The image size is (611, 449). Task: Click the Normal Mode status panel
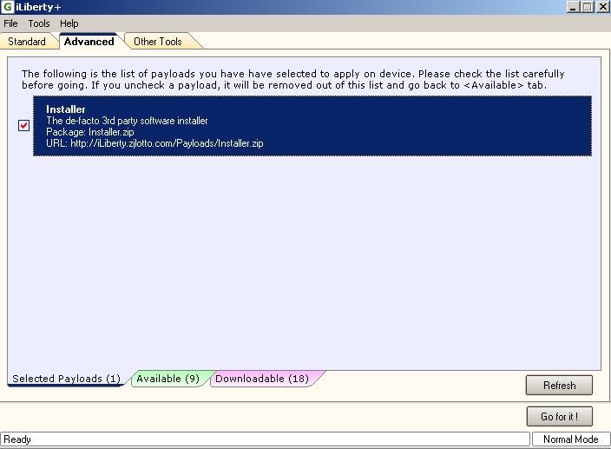click(x=569, y=439)
